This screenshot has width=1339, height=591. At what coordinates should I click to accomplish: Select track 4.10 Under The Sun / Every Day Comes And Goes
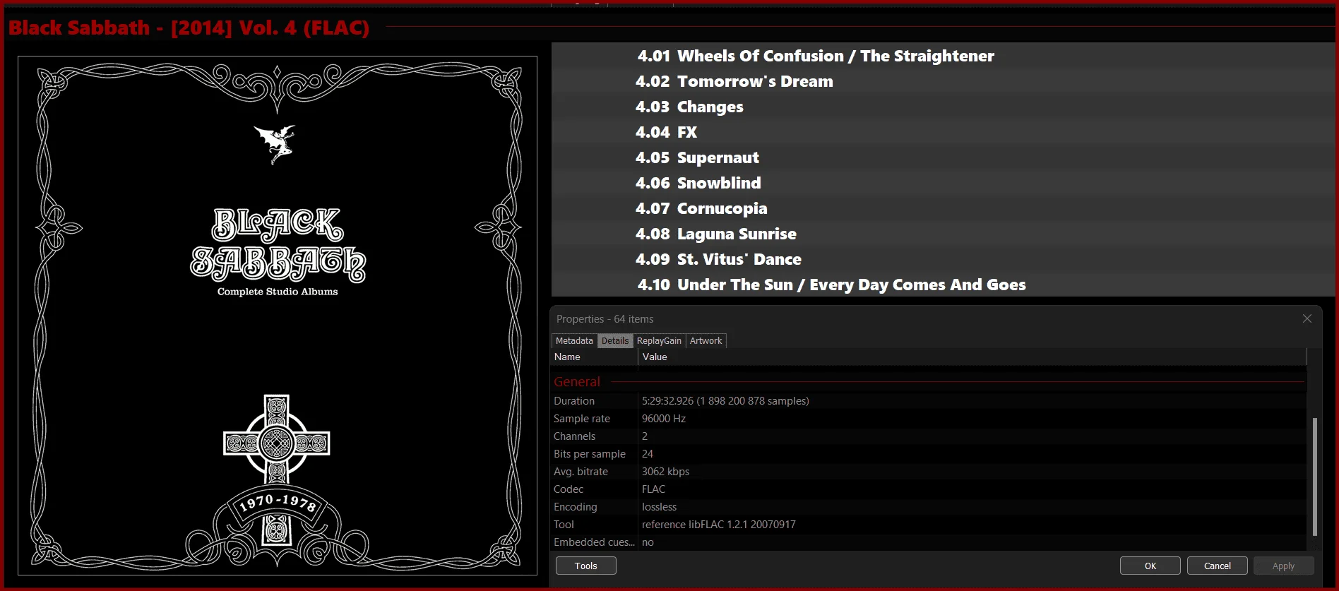pos(943,285)
